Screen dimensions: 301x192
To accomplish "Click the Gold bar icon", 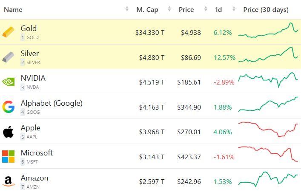I will pos(8,32).
